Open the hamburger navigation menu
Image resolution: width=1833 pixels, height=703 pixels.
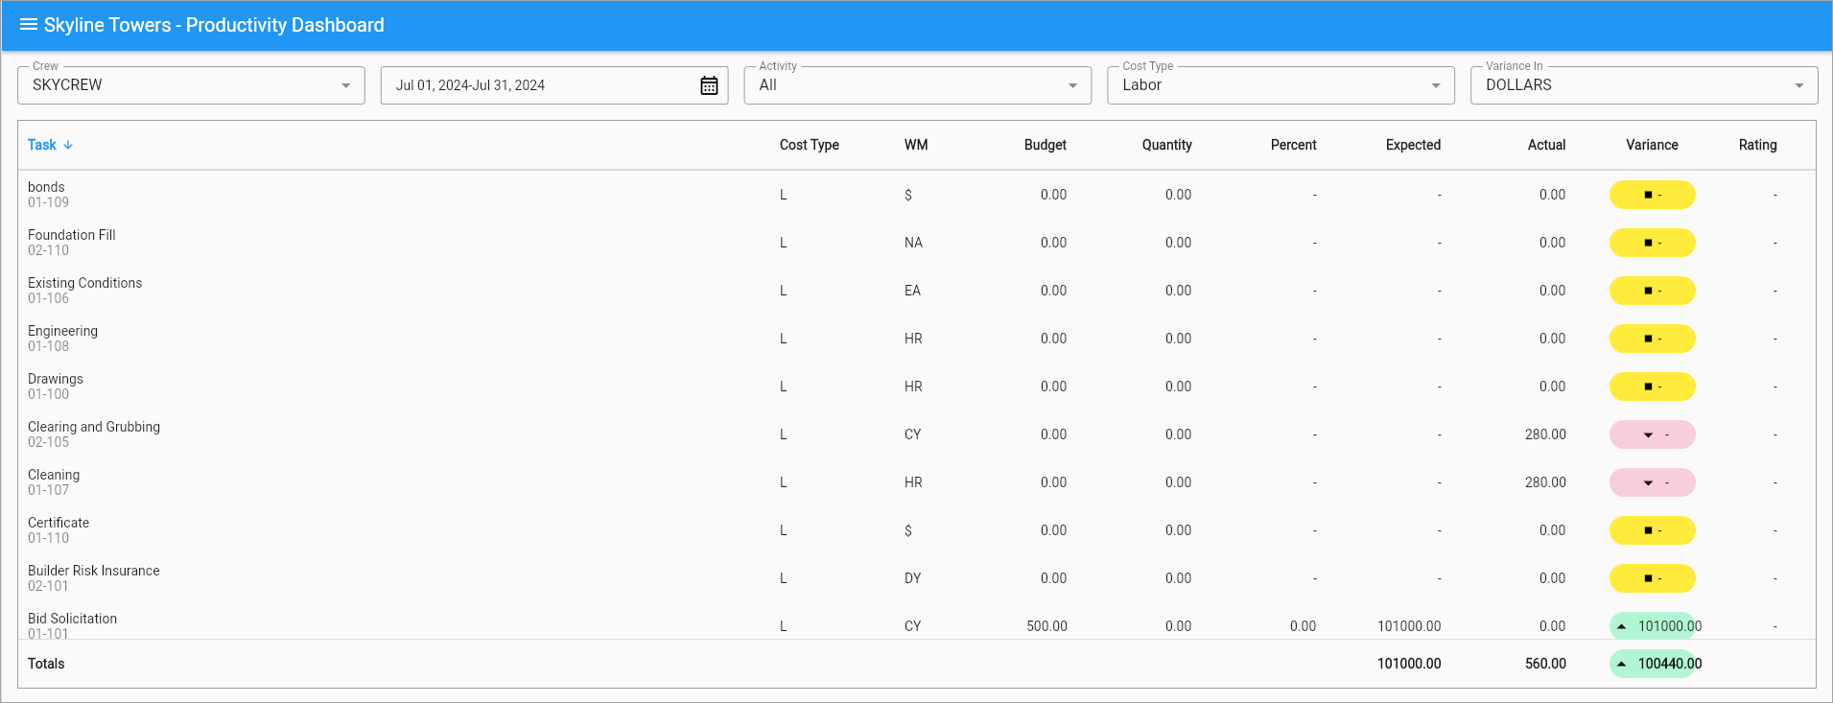[29, 25]
